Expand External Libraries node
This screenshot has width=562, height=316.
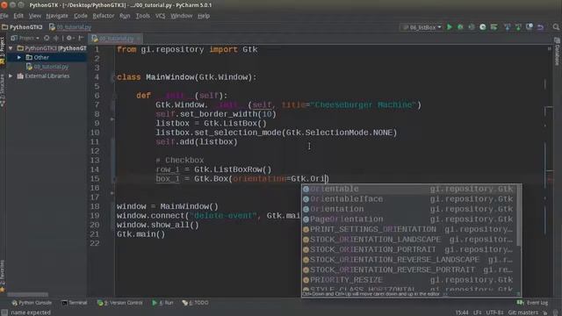pyautogui.click(x=11, y=76)
